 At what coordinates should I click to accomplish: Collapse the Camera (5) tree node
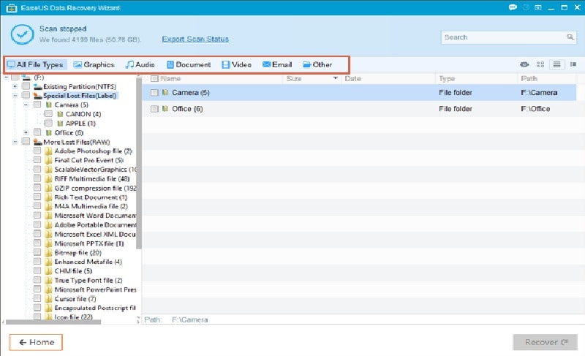[x=26, y=105]
